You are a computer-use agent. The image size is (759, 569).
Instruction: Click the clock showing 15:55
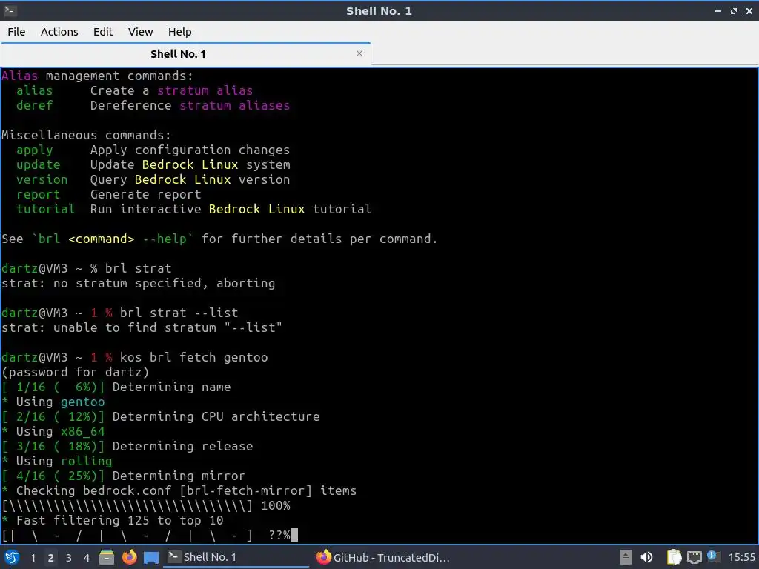(x=741, y=557)
